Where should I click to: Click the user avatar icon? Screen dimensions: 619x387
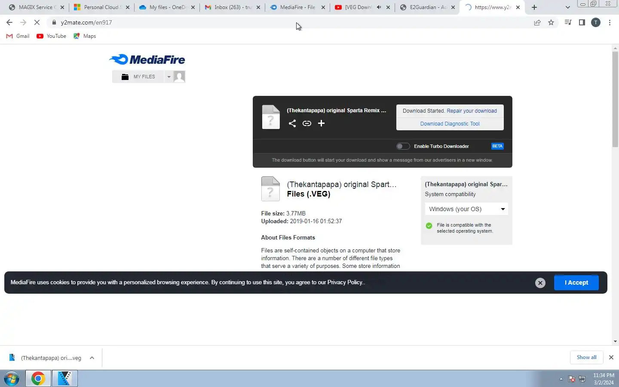pyautogui.click(x=179, y=77)
